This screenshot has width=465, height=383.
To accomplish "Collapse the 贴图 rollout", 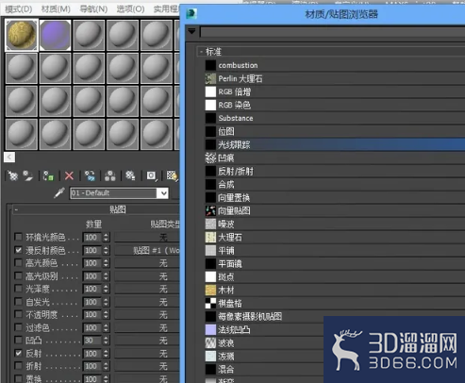I will [x=16, y=209].
